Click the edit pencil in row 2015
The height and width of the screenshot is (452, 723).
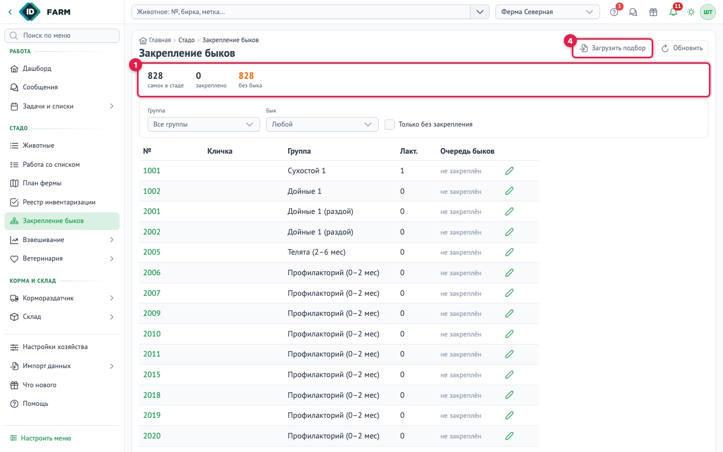tap(509, 375)
